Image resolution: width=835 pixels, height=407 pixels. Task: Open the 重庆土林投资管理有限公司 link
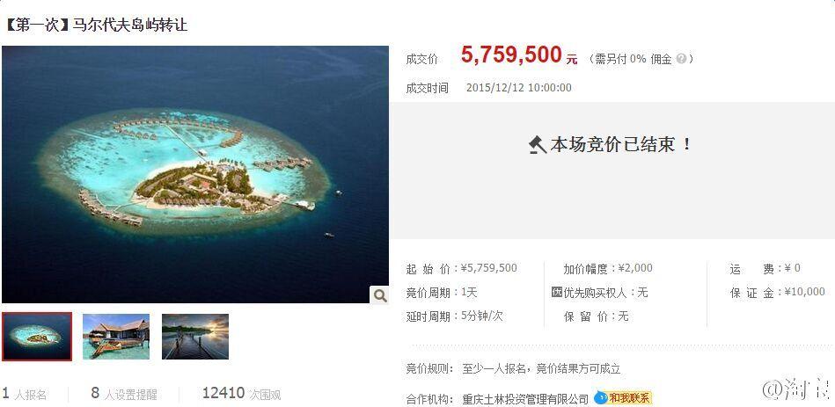(525, 399)
